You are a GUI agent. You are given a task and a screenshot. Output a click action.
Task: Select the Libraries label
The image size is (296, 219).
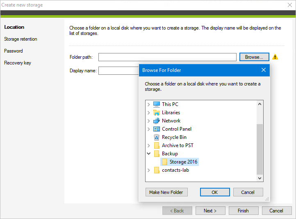coord(171,113)
